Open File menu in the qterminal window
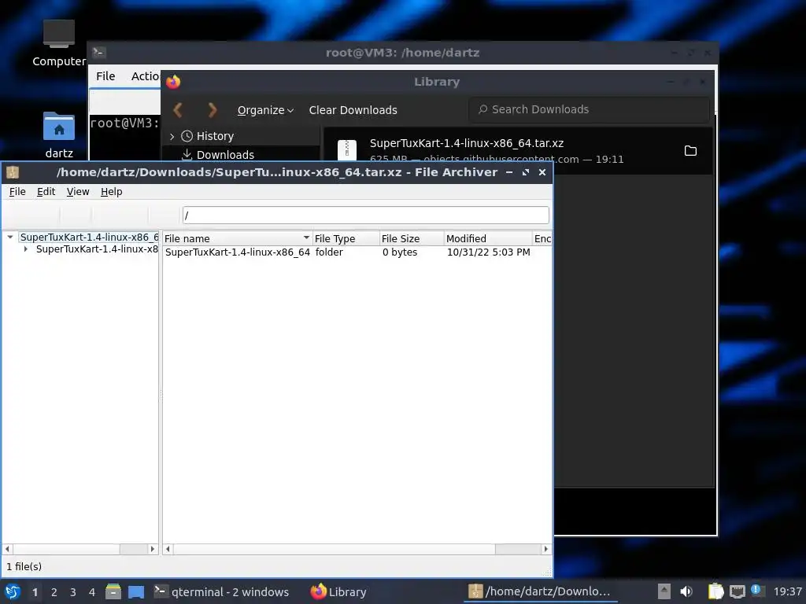806x604 pixels. tap(105, 76)
